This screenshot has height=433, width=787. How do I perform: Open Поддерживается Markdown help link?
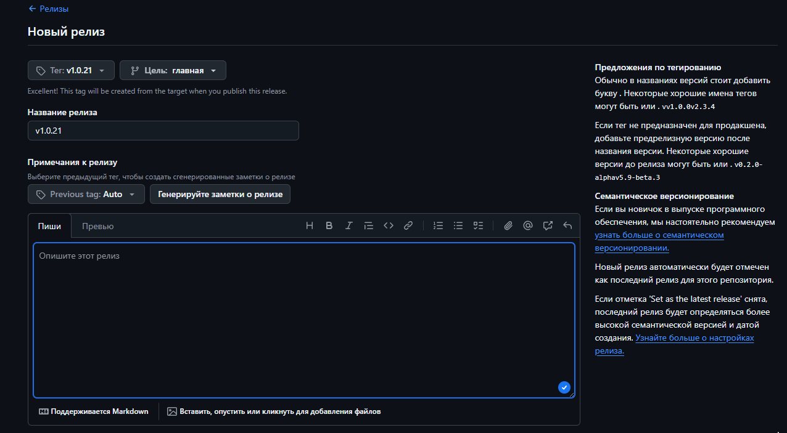94,411
